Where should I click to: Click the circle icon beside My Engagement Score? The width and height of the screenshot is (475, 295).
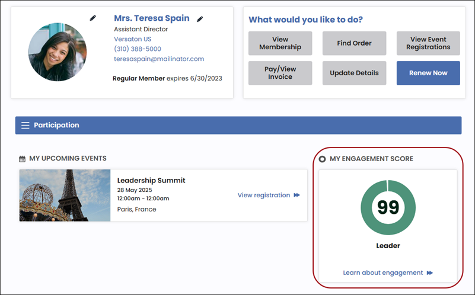(x=323, y=159)
